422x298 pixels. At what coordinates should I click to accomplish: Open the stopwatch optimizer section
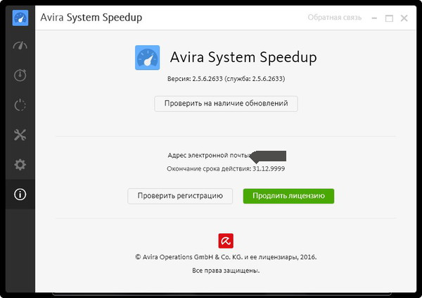20,76
